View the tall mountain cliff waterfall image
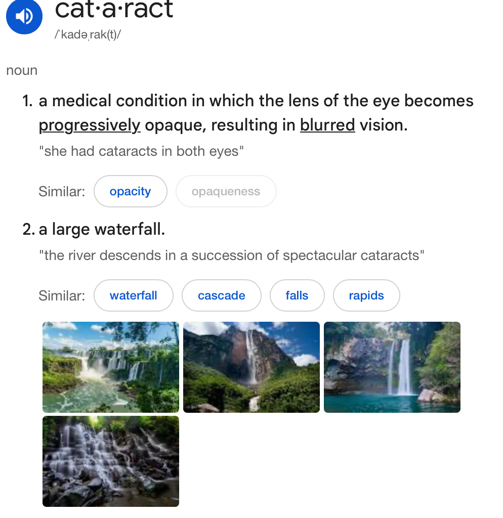 coord(252,367)
